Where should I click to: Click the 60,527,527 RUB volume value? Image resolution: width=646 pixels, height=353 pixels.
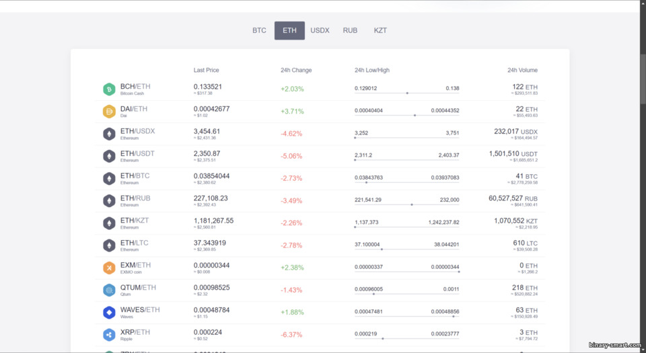(x=513, y=198)
